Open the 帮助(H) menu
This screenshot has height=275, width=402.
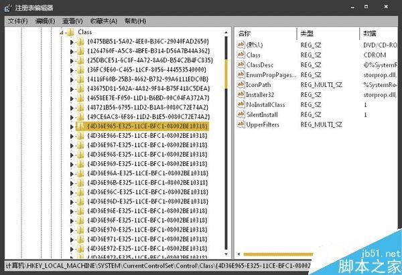(x=135, y=21)
